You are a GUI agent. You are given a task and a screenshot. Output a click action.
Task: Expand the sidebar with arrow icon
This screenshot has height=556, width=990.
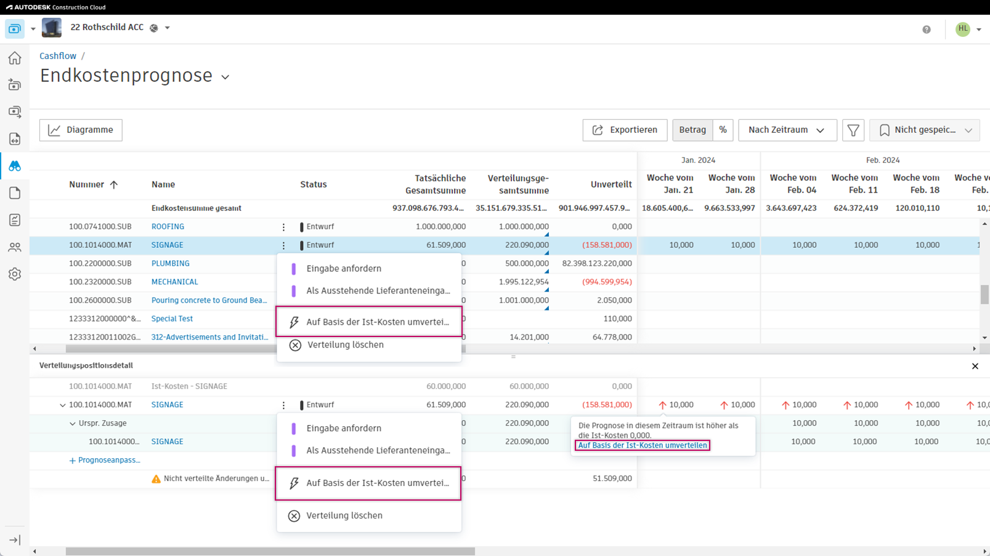(x=15, y=540)
